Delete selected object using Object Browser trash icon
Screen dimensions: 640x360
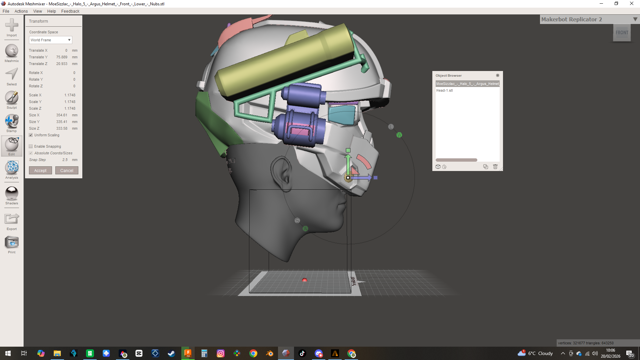[495, 167]
